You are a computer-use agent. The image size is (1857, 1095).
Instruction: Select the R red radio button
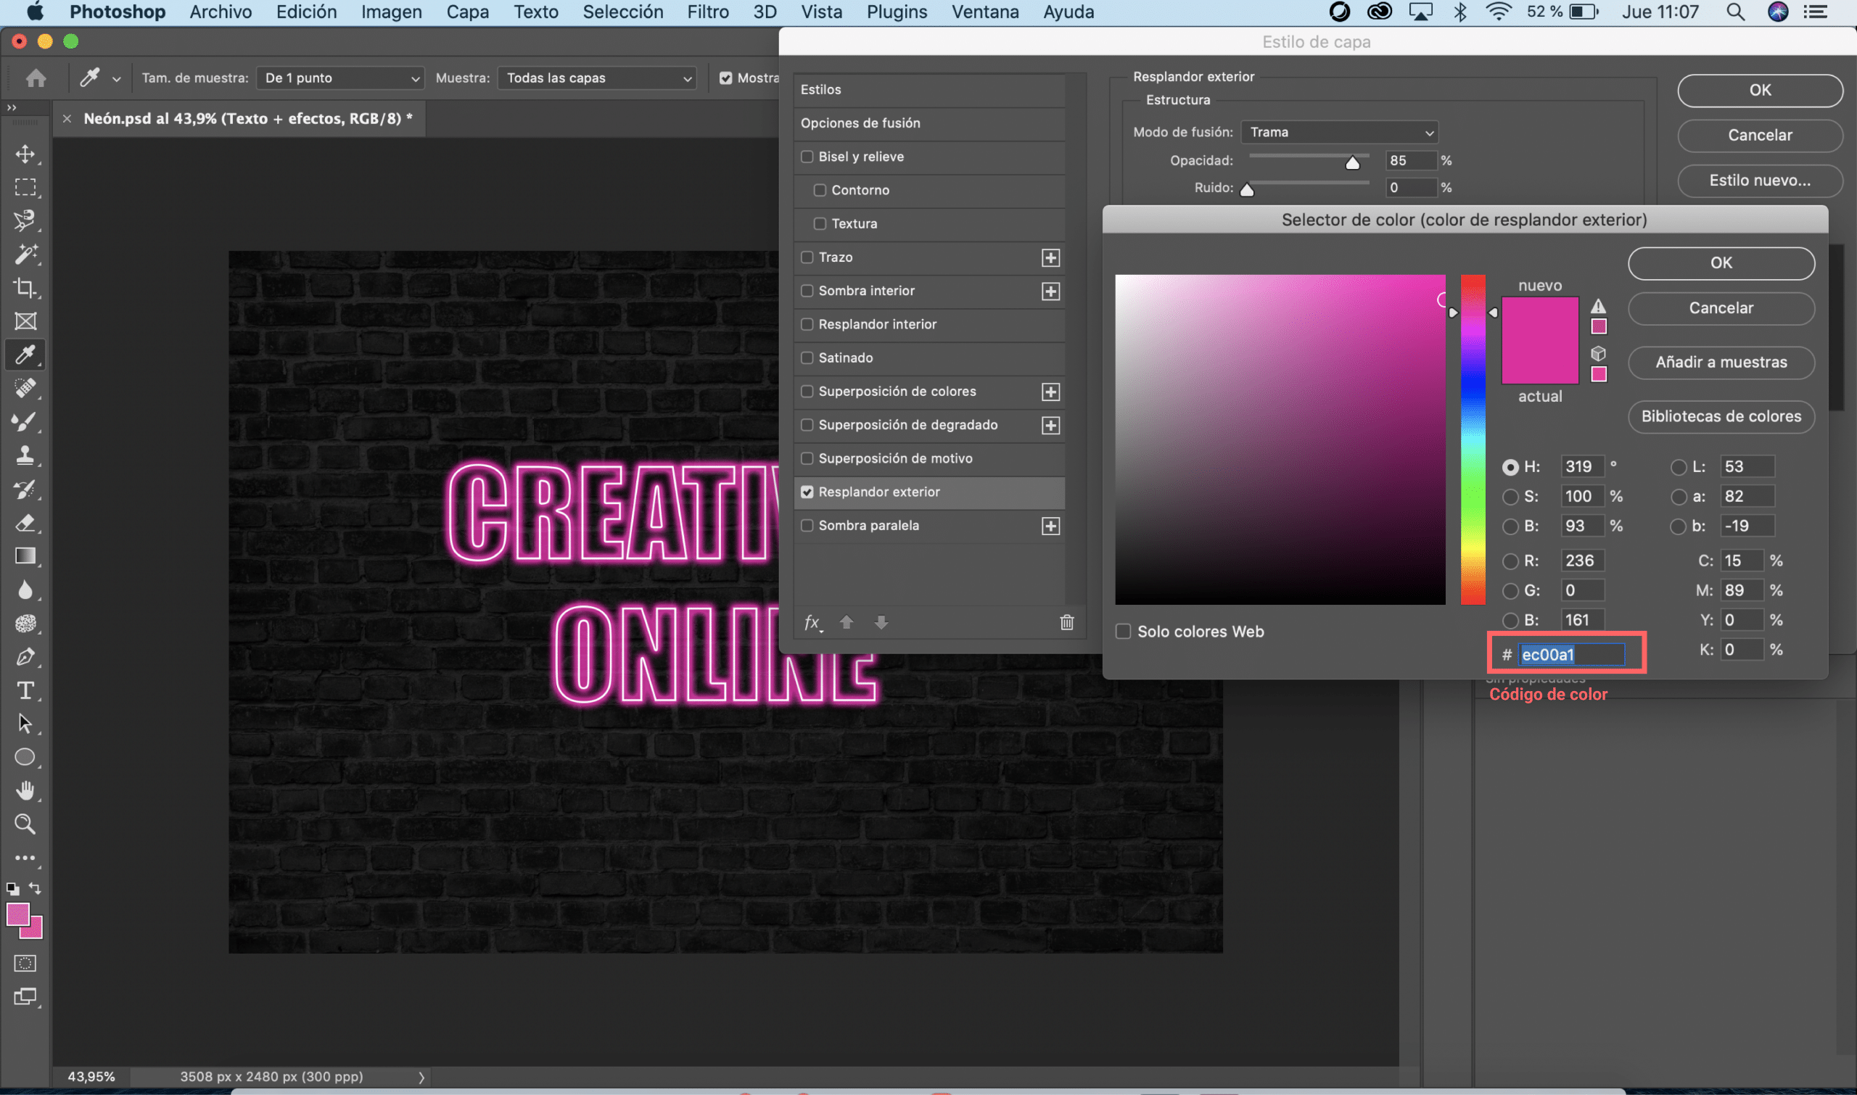pos(1510,561)
